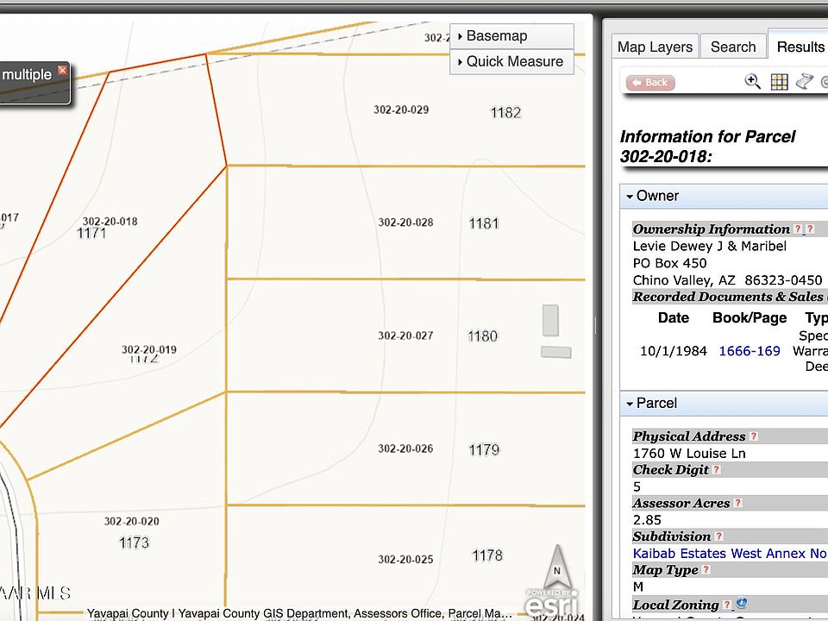This screenshot has width=828, height=621.
Task: Open help icon beside Physical Address
Action: [754, 436]
